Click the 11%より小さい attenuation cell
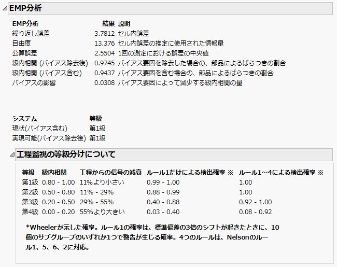Viewport: 337px width, 267px height. [x=102, y=182]
